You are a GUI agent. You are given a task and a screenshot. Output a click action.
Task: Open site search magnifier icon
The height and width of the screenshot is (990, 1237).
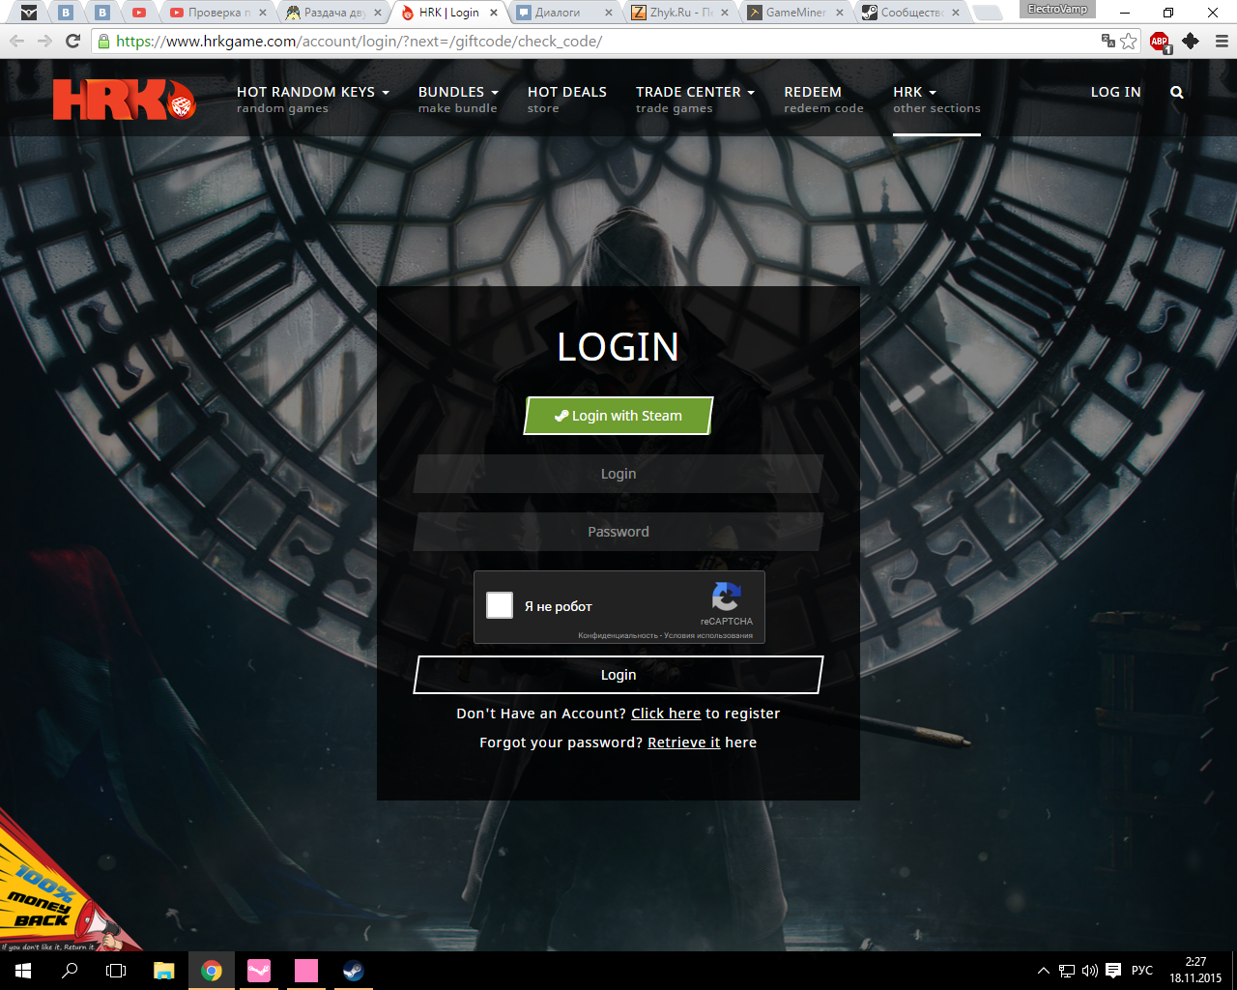(x=1176, y=93)
